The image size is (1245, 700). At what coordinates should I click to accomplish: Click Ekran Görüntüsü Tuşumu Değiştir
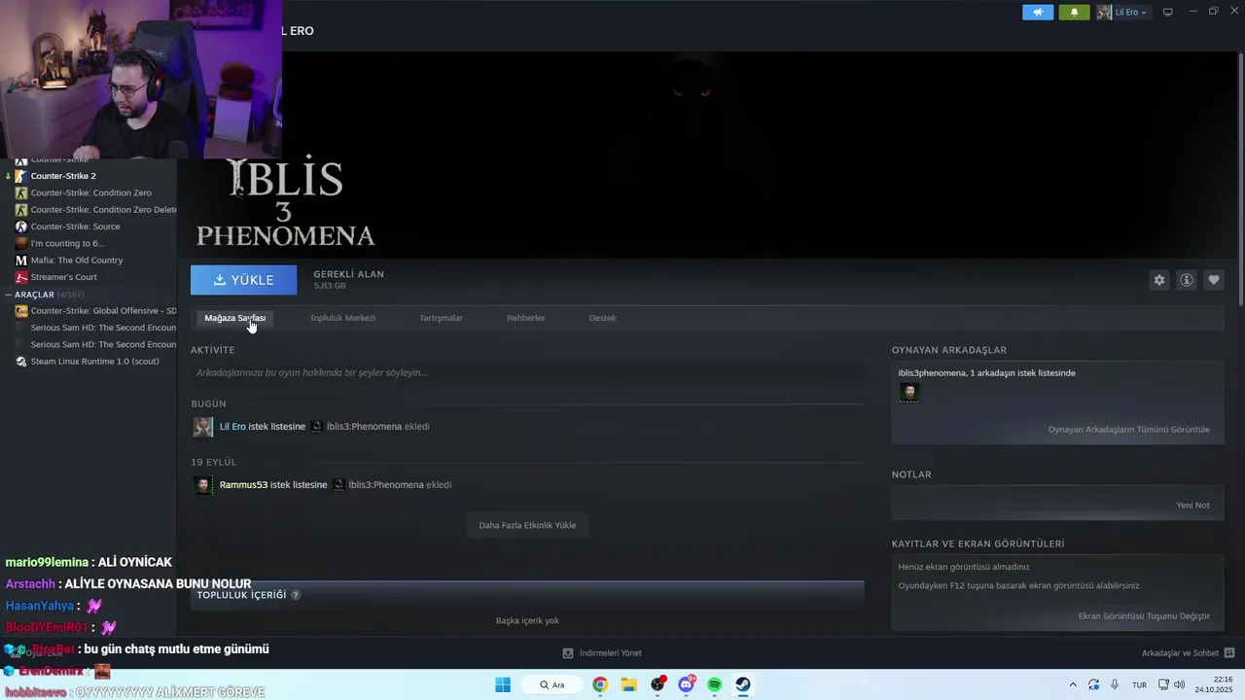click(1144, 615)
